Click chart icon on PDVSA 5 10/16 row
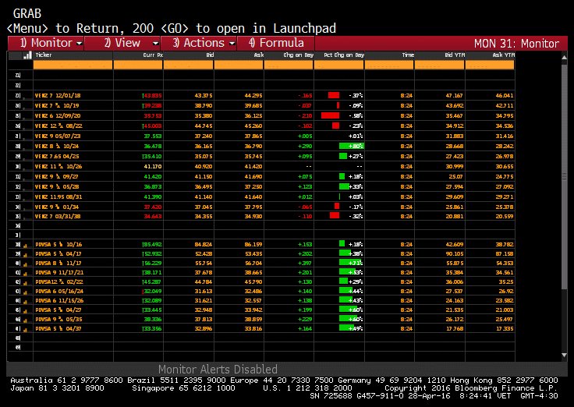The width and height of the screenshot is (574, 407). coord(25,246)
